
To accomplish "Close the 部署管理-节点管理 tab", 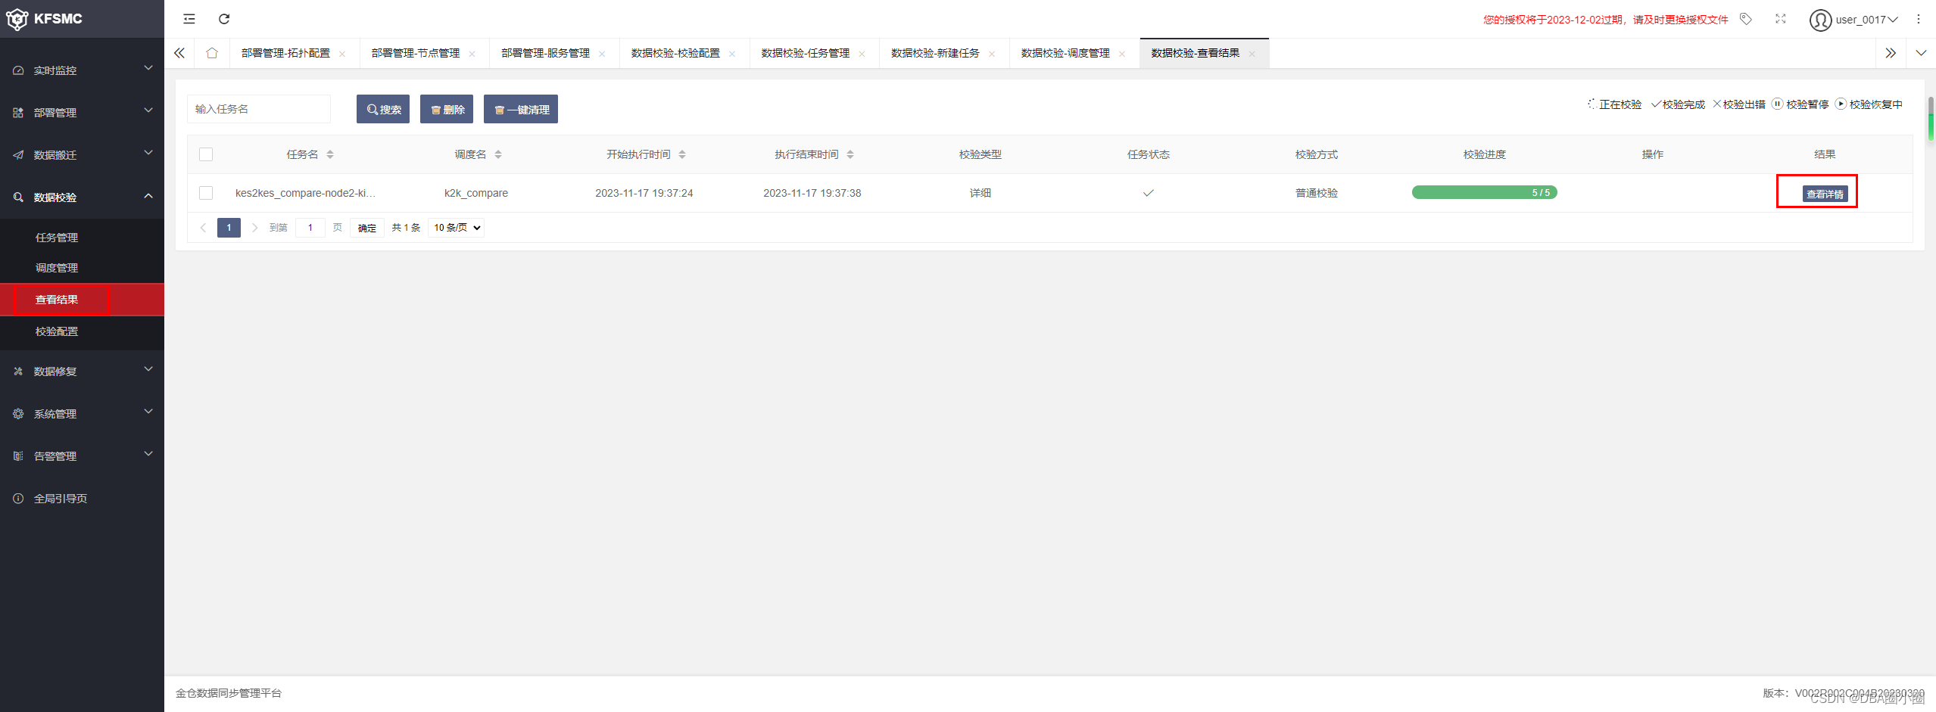I will point(472,54).
